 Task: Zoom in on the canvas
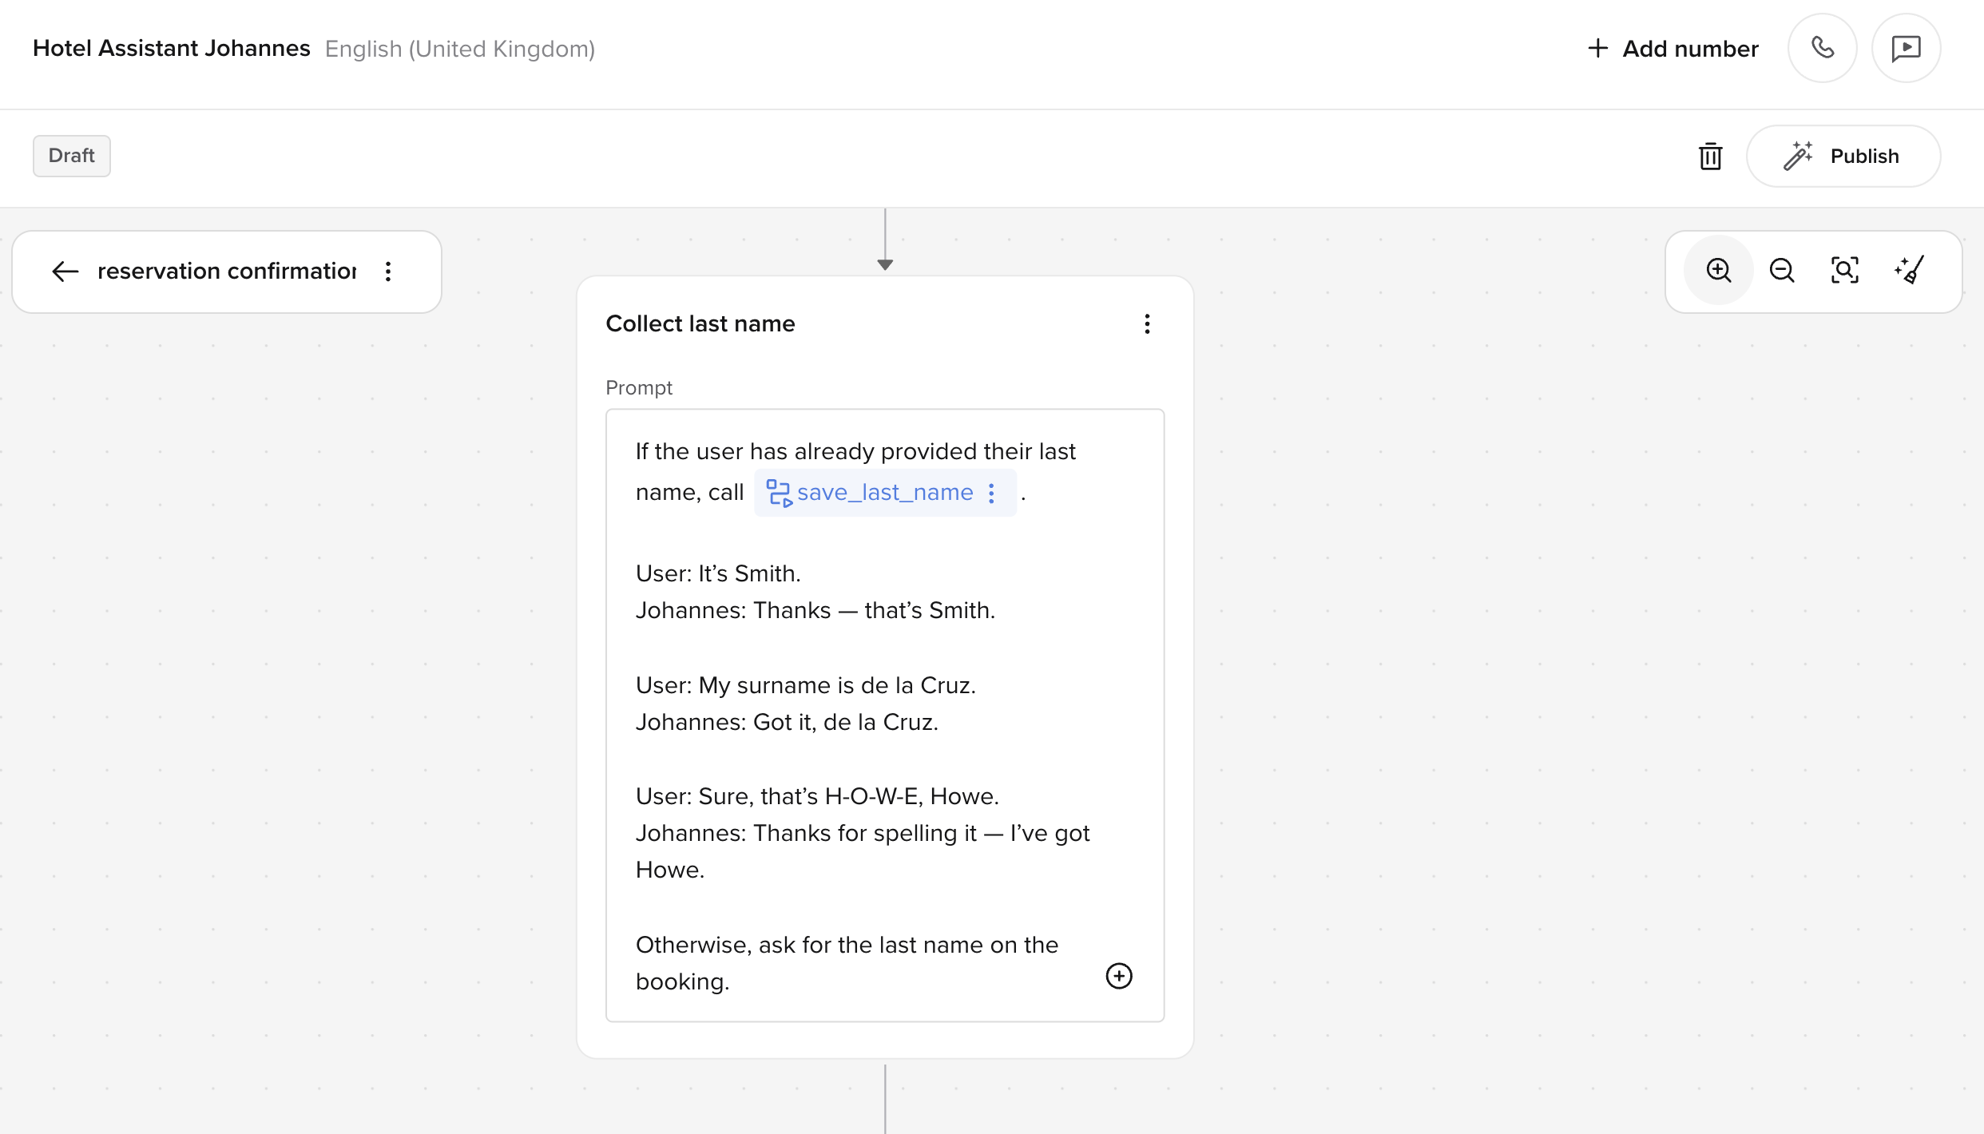tap(1718, 271)
